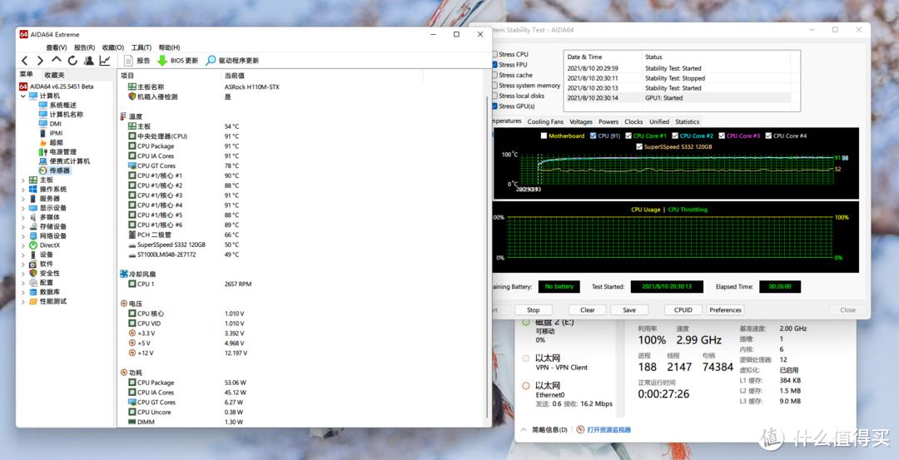Click the 性能测试 benchmark icon in tree
899x460 pixels.
pos(33,301)
